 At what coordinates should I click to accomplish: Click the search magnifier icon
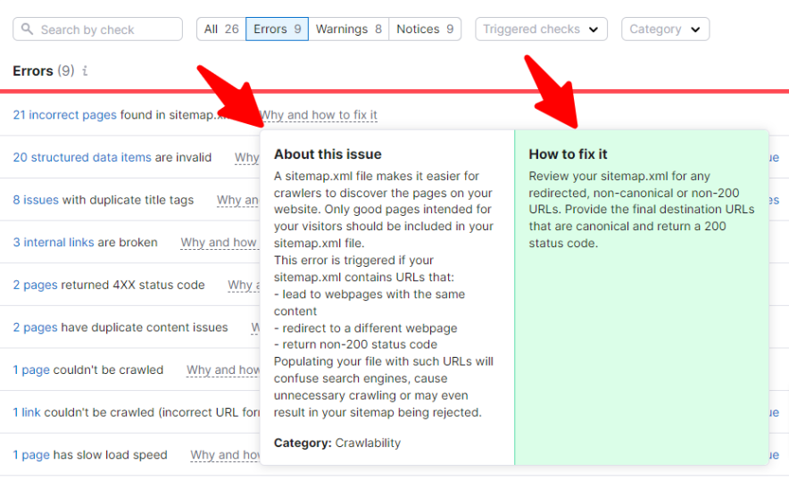27,29
